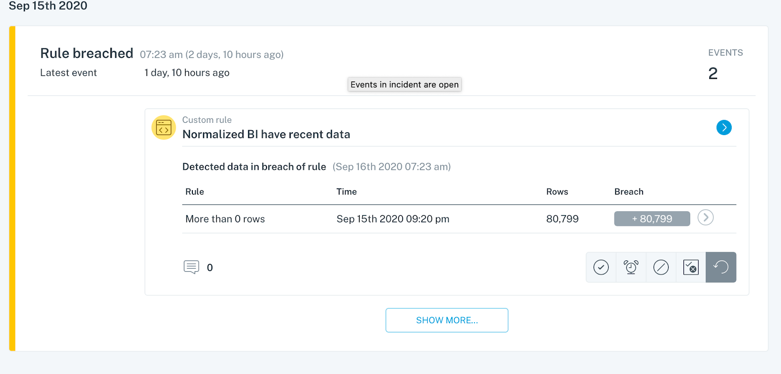Click the resolve checkmark circle icon
Screen dimensions: 781x374
(601, 267)
